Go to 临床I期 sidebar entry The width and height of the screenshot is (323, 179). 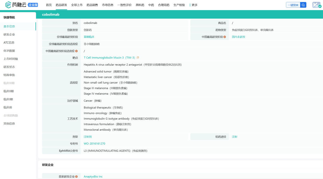coord(8,99)
